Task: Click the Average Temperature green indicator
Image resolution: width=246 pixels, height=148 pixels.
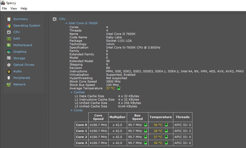Action: (119, 88)
